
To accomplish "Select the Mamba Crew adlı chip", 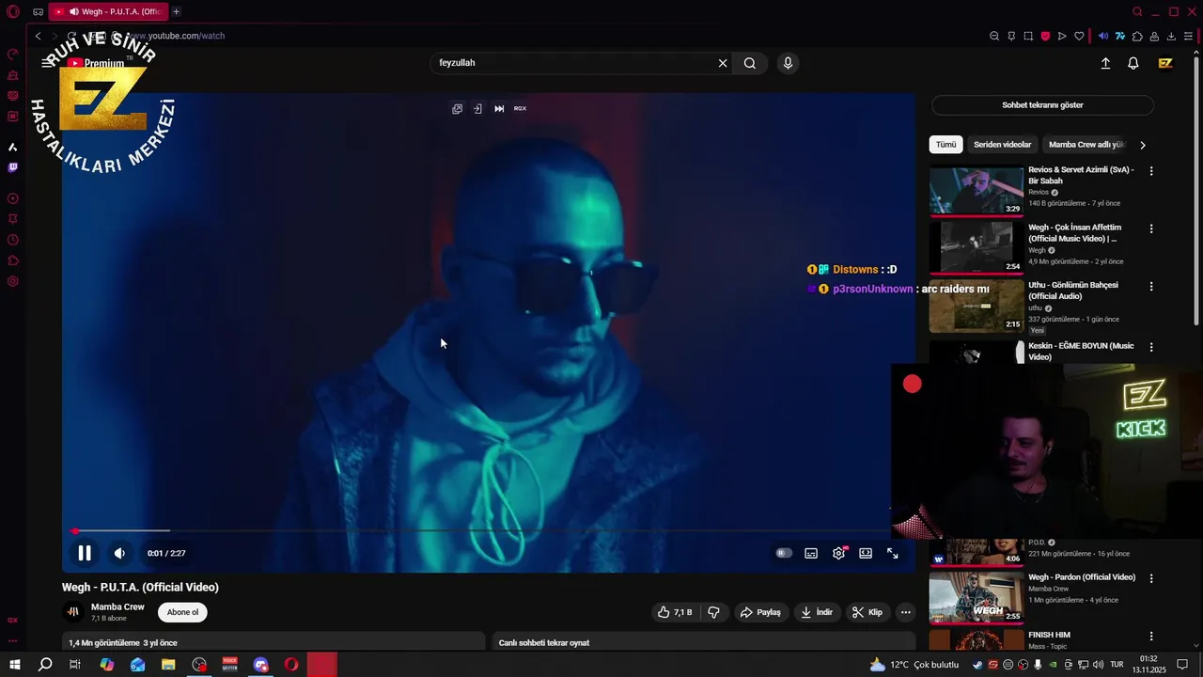I will 1086,145.
